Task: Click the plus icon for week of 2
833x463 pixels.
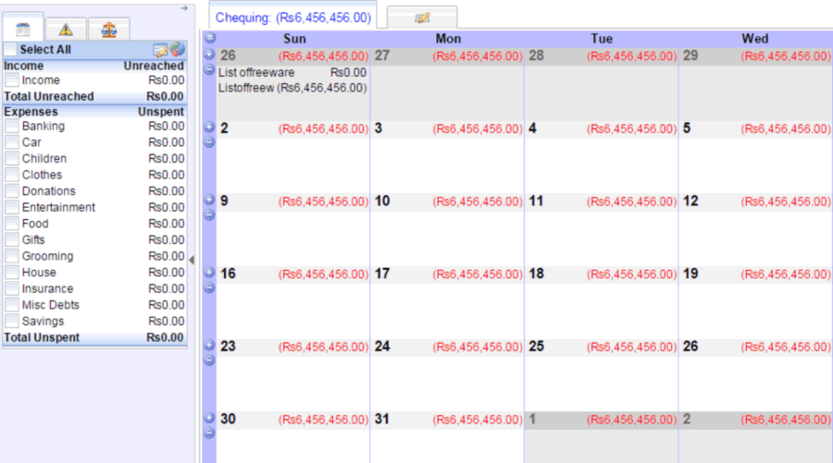Action: click(x=209, y=127)
